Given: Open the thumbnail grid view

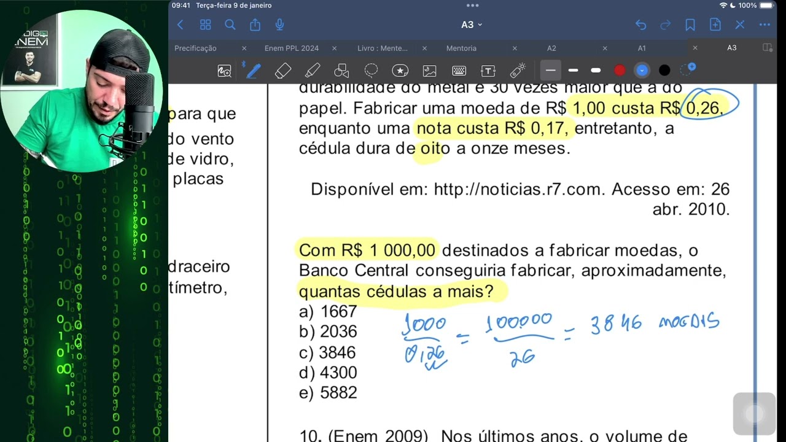Looking at the screenshot, I should click(206, 25).
